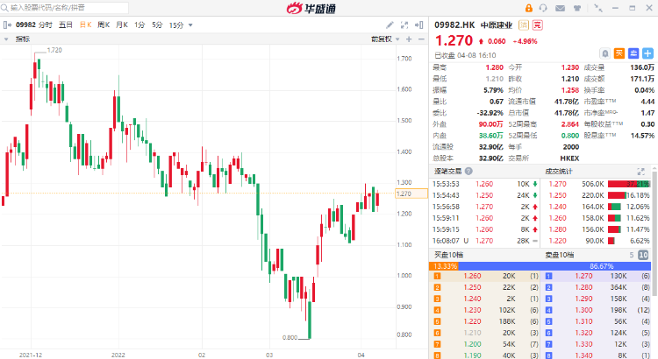Click ask price 1.300 in order book
This screenshot has height=359, width=658.
pos(583,311)
